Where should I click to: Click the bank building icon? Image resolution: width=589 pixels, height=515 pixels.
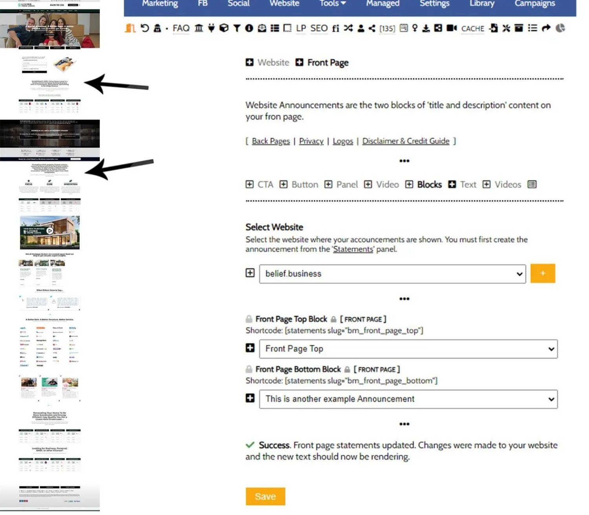[x=199, y=28]
